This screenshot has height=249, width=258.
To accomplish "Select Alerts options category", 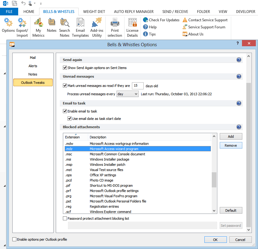I will (x=33, y=66).
